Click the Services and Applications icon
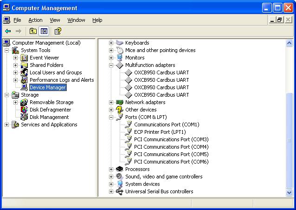The image size is (296, 210). click(x=15, y=125)
